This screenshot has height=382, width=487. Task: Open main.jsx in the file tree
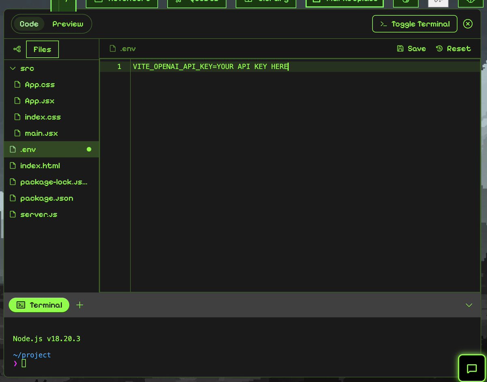pos(52,133)
